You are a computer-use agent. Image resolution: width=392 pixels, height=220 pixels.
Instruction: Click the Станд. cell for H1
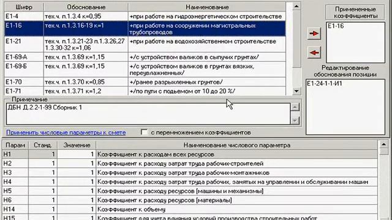[43, 155]
